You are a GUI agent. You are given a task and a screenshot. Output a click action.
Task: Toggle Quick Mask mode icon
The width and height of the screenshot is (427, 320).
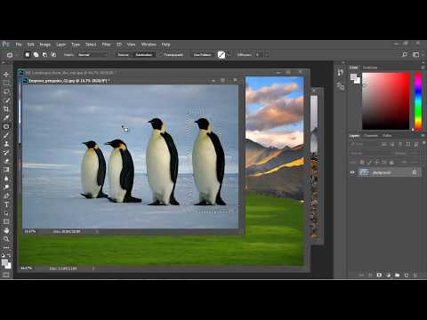point(6,275)
